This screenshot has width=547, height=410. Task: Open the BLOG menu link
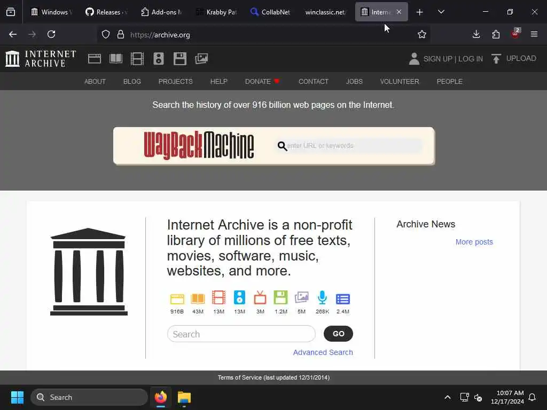(x=132, y=82)
